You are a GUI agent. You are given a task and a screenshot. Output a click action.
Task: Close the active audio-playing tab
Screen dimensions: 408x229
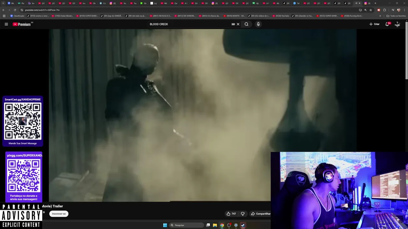pyautogui.click(x=360, y=3)
